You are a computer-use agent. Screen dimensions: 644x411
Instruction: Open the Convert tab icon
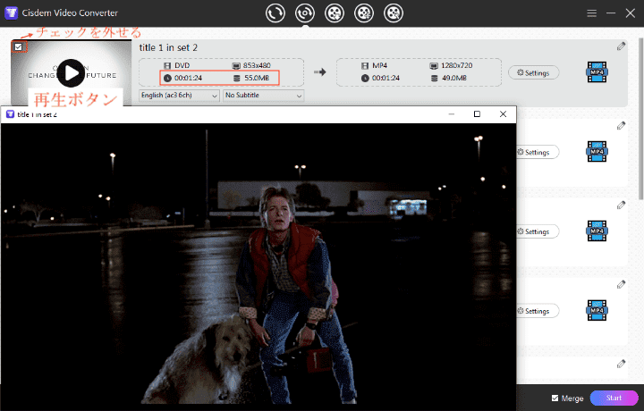click(275, 13)
